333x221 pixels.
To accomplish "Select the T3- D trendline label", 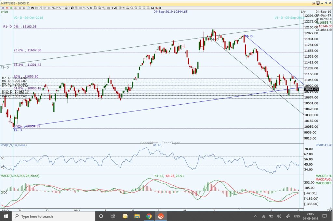I will (x=249, y=36).
